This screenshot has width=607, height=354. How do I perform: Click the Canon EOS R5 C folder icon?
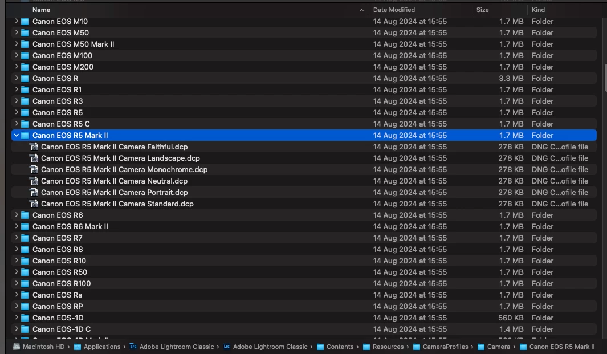[x=25, y=124]
